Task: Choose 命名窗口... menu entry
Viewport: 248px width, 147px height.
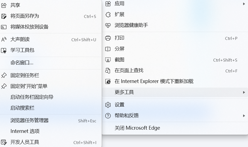Action: 51,63
